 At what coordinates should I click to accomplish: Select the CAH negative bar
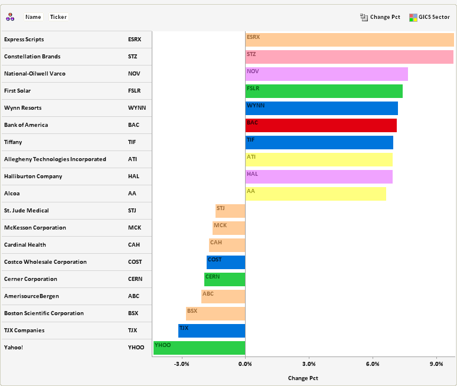[227, 246]
